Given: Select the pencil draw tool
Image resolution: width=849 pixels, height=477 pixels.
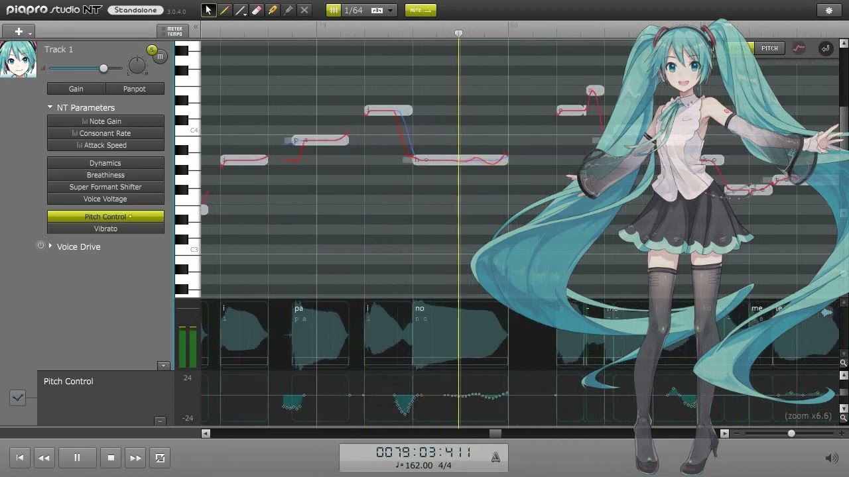Looking at the screenshot, I should click(224, 11).
